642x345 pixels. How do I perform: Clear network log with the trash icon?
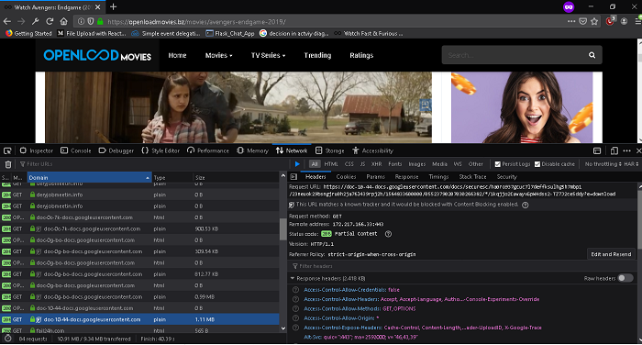(7, 164)
